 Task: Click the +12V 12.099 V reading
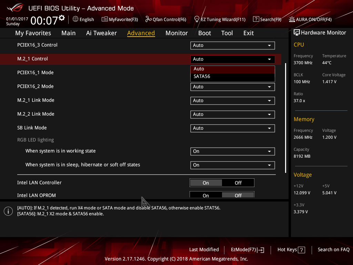click(302, 193)
